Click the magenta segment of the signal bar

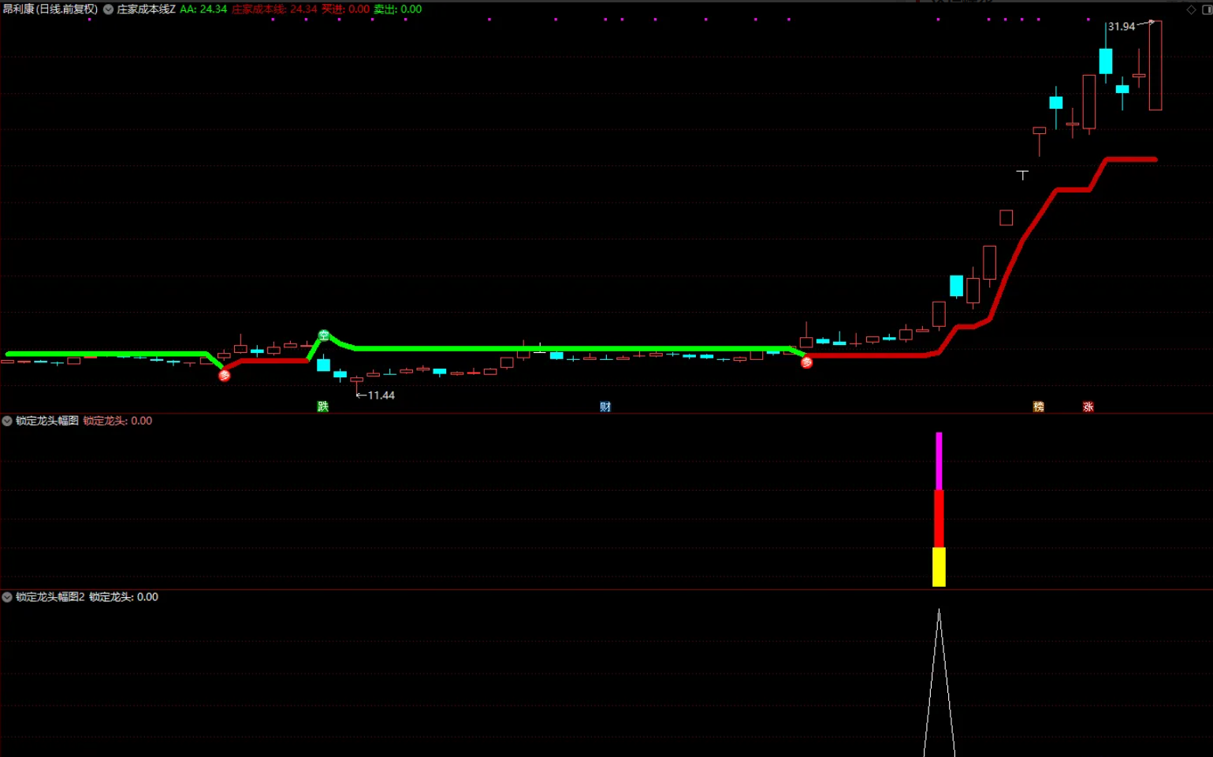(x=939, y=461)
